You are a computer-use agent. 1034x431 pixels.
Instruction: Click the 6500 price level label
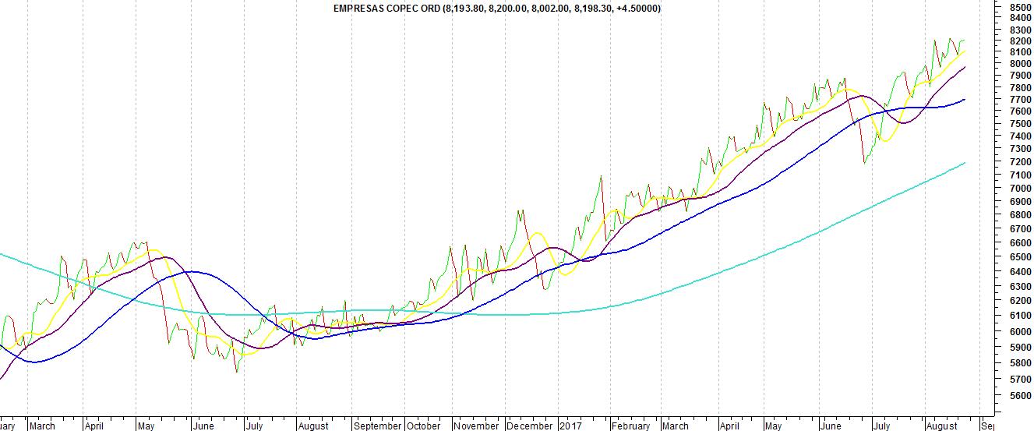tap(1021, 257)
